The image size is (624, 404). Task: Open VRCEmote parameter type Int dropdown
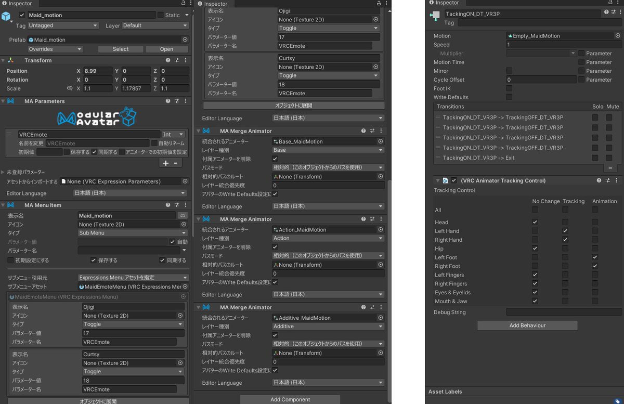tap(174, 134)
